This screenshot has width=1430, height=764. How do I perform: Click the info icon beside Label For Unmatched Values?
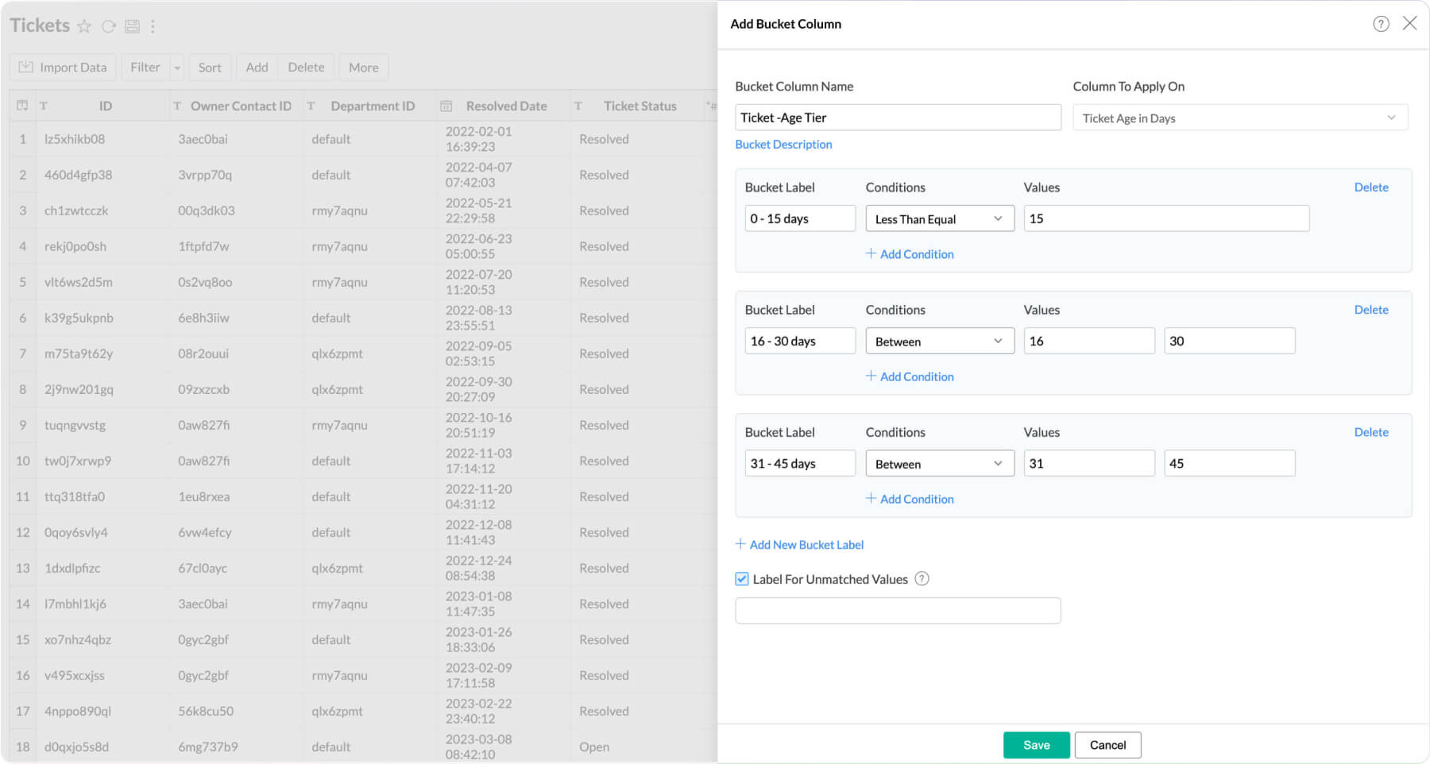922,579
